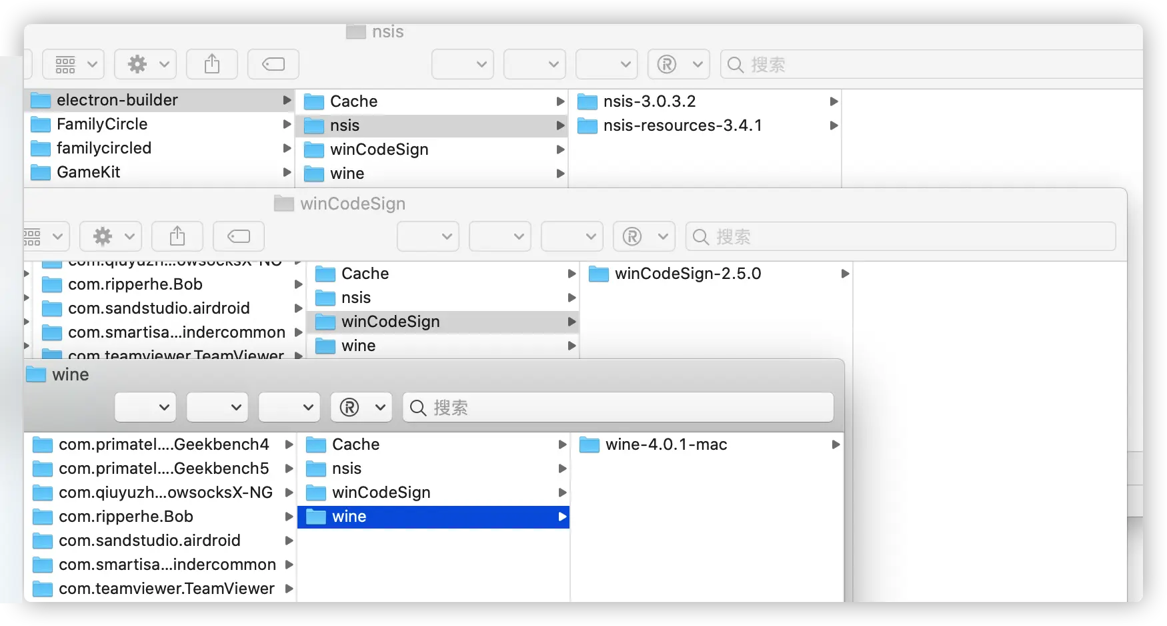This screenshot has width=1167, height=626.
Task: Click the search field in wine window
Action: click(618, 407)
